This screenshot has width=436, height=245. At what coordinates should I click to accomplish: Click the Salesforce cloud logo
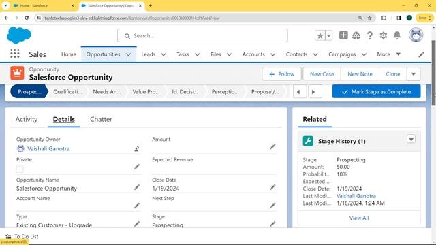[x=19, y=35]
